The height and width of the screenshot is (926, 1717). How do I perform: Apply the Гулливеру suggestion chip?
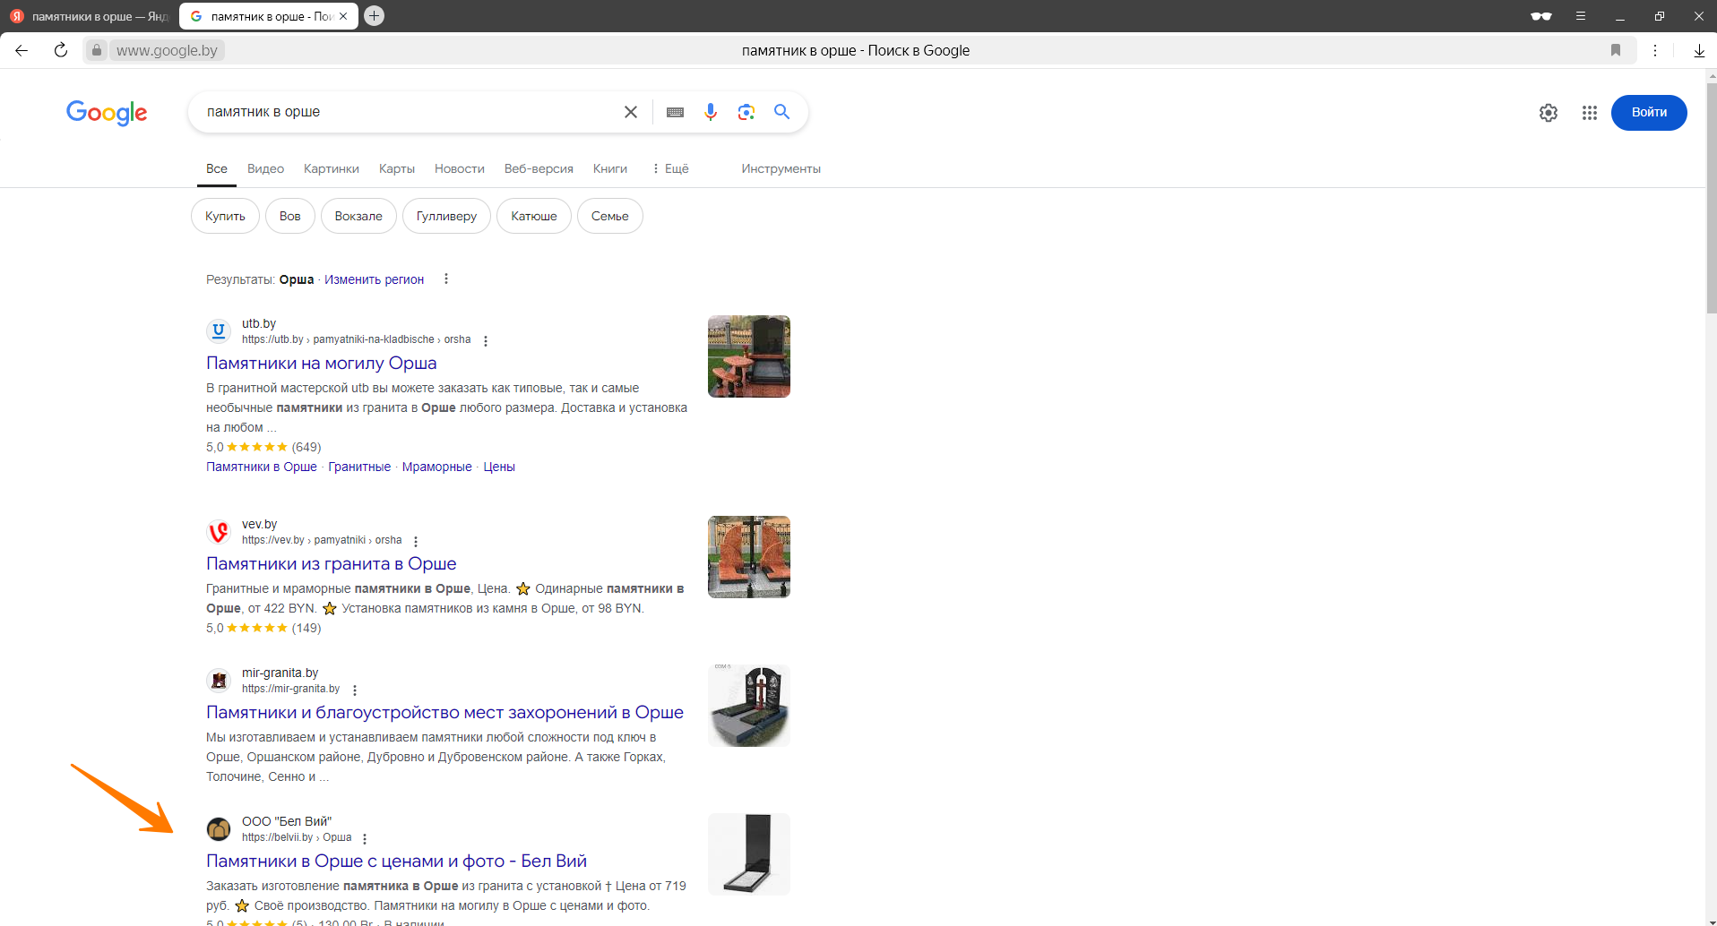tap(446, 216)
